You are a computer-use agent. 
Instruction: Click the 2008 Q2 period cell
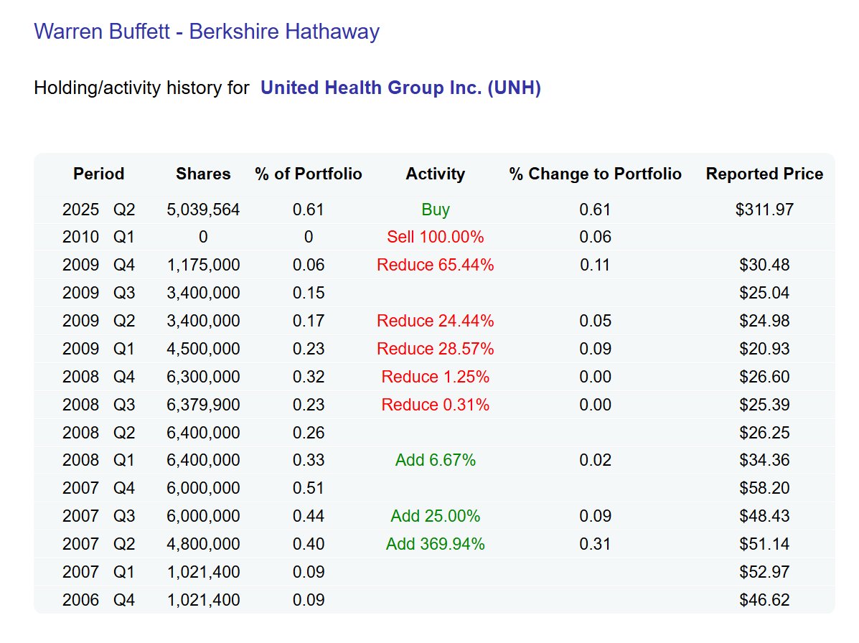[x=98, y=433]
